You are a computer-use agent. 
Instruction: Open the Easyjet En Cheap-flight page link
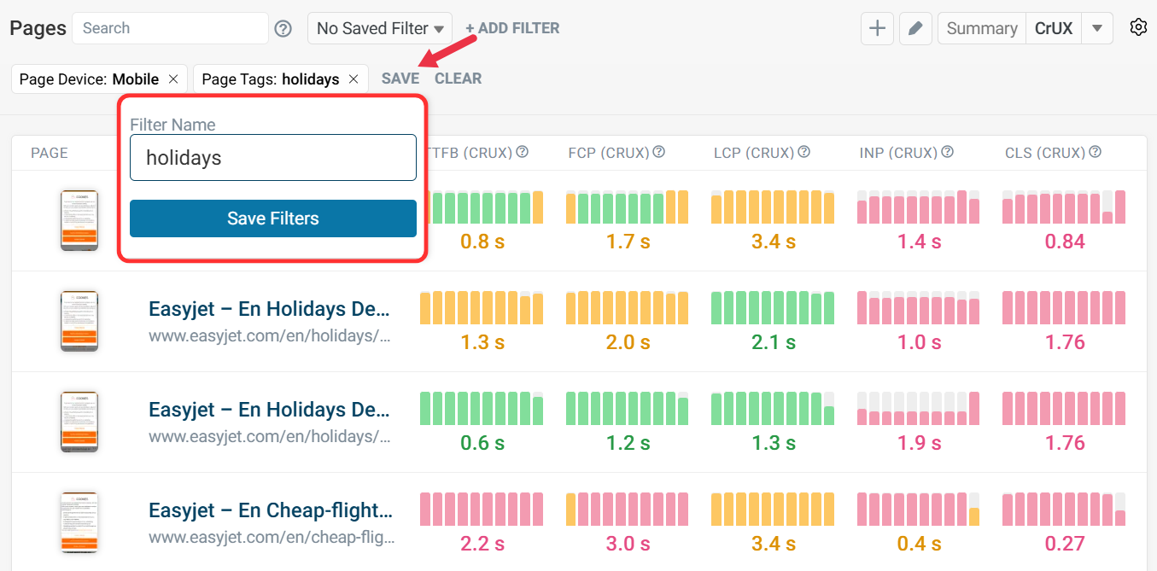[270, 510]
